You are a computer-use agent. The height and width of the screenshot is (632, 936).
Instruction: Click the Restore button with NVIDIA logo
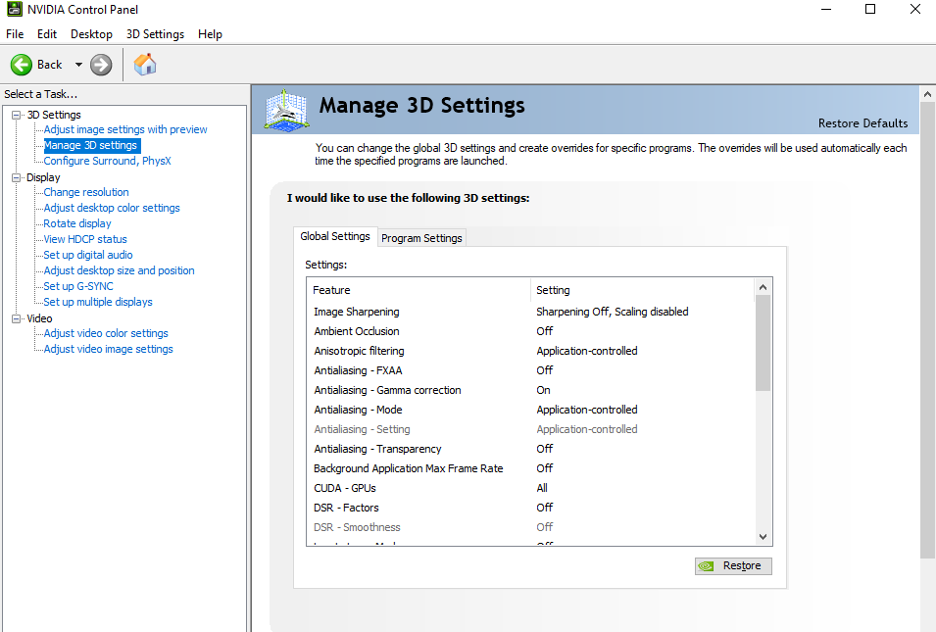(733, 565)
